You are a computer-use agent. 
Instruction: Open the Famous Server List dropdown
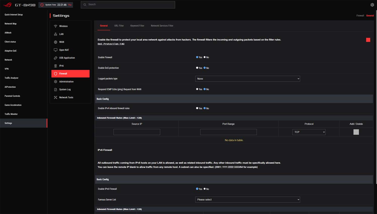(248, 199)
